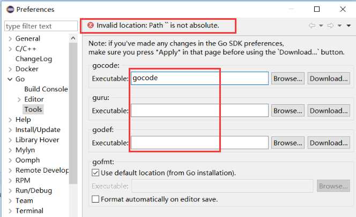Click Download button for guru

coord(329,111)
